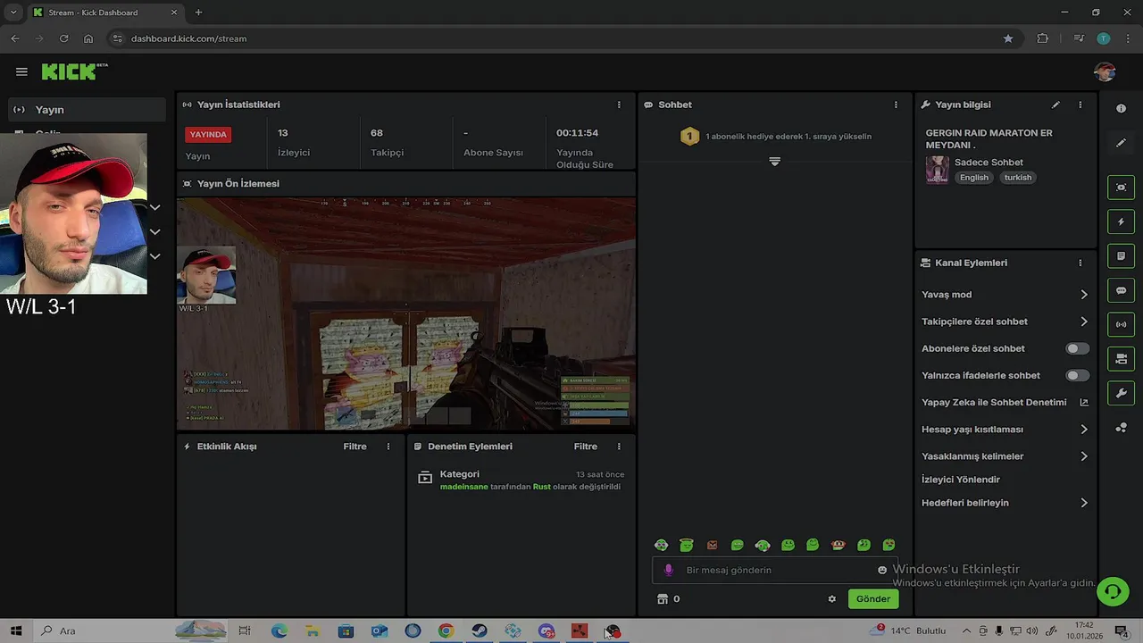Click the pencil icon in right sidebar
Screen dimensions: 1143x643
pyautogui.click(x=1121, y=143)
